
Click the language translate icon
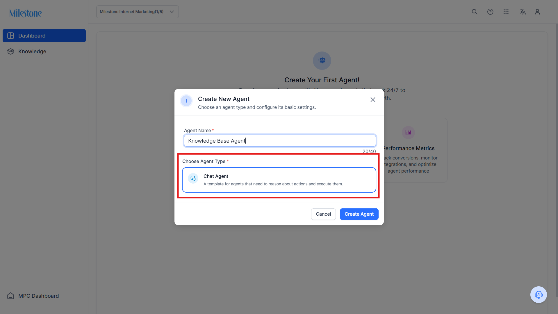click(x=523, y=12)
